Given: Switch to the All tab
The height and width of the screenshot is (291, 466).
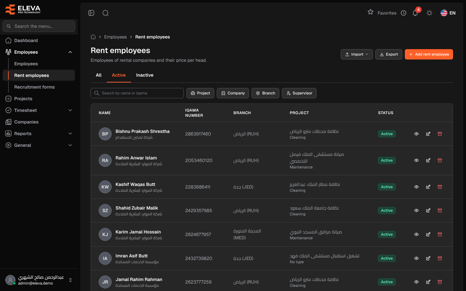Looking at the screenshot, I should click(x=99, y=75).
